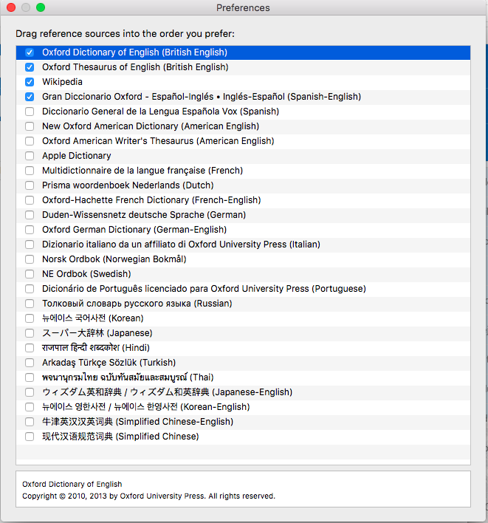Select 'Oxford American Writer's Thesaurus' row text

pyautogui.click(x=158, y=141)
